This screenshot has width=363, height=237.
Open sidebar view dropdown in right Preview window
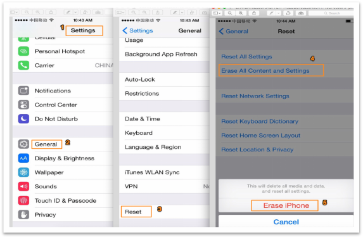(x=217, y=13)
